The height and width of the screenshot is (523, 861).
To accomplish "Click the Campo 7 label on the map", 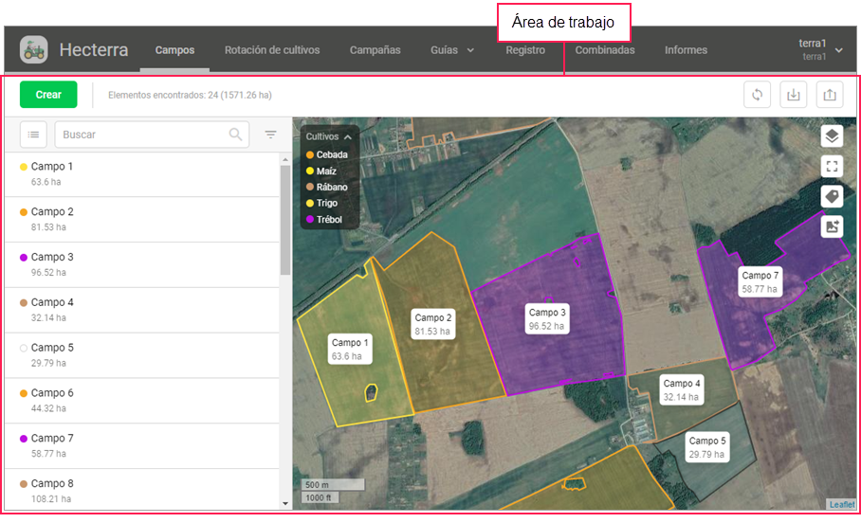I will 760,281.
